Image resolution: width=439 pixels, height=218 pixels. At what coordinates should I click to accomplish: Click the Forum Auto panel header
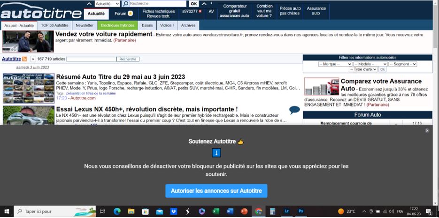pos(368,115)
